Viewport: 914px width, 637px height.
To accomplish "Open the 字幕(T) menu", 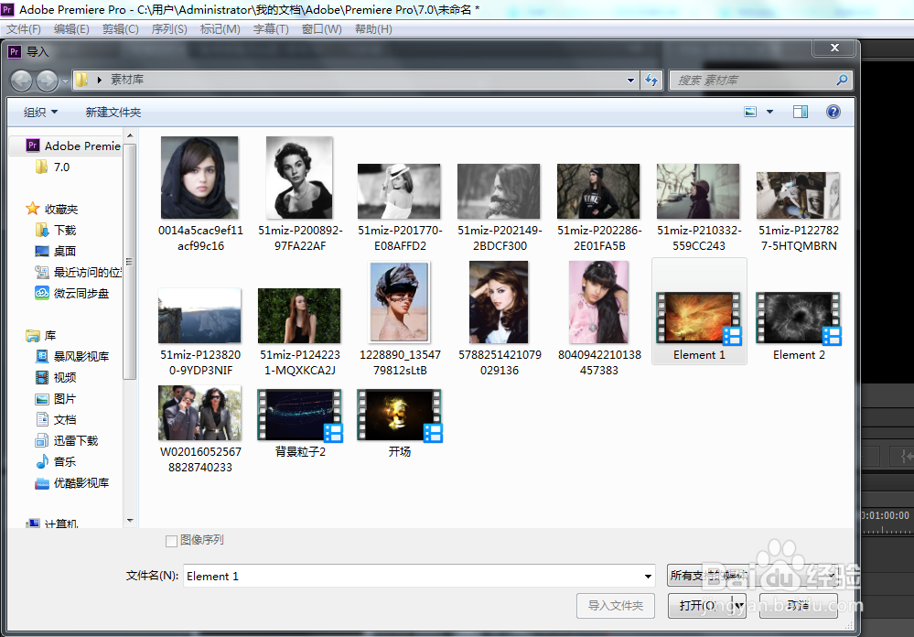I will point(271,28).
